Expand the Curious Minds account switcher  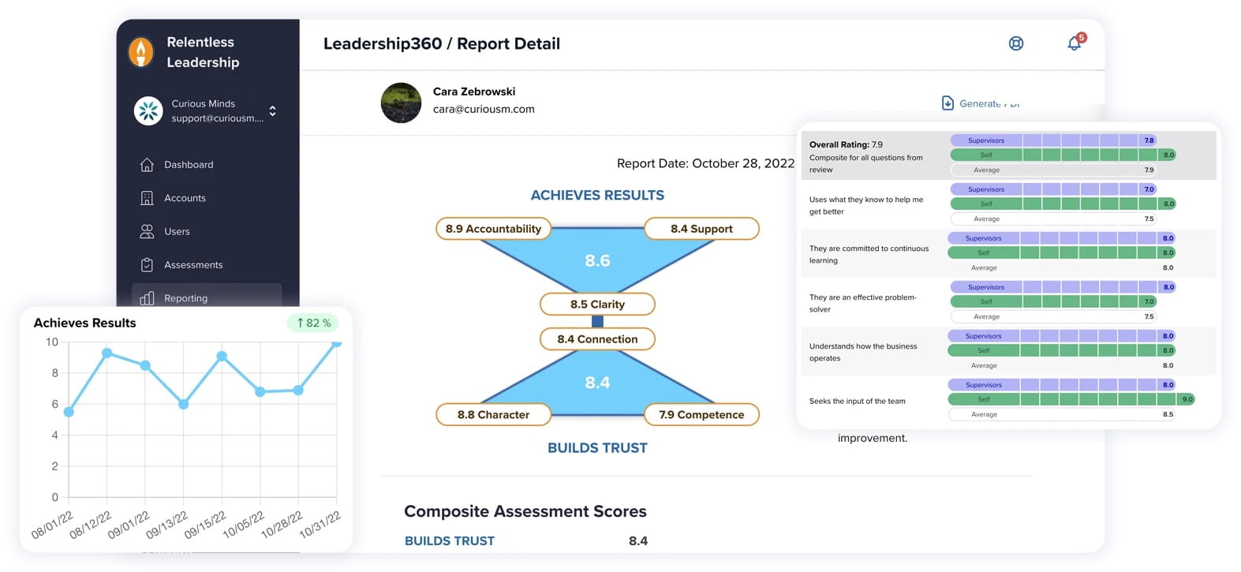pyautogui.click(x=272, y=111)
